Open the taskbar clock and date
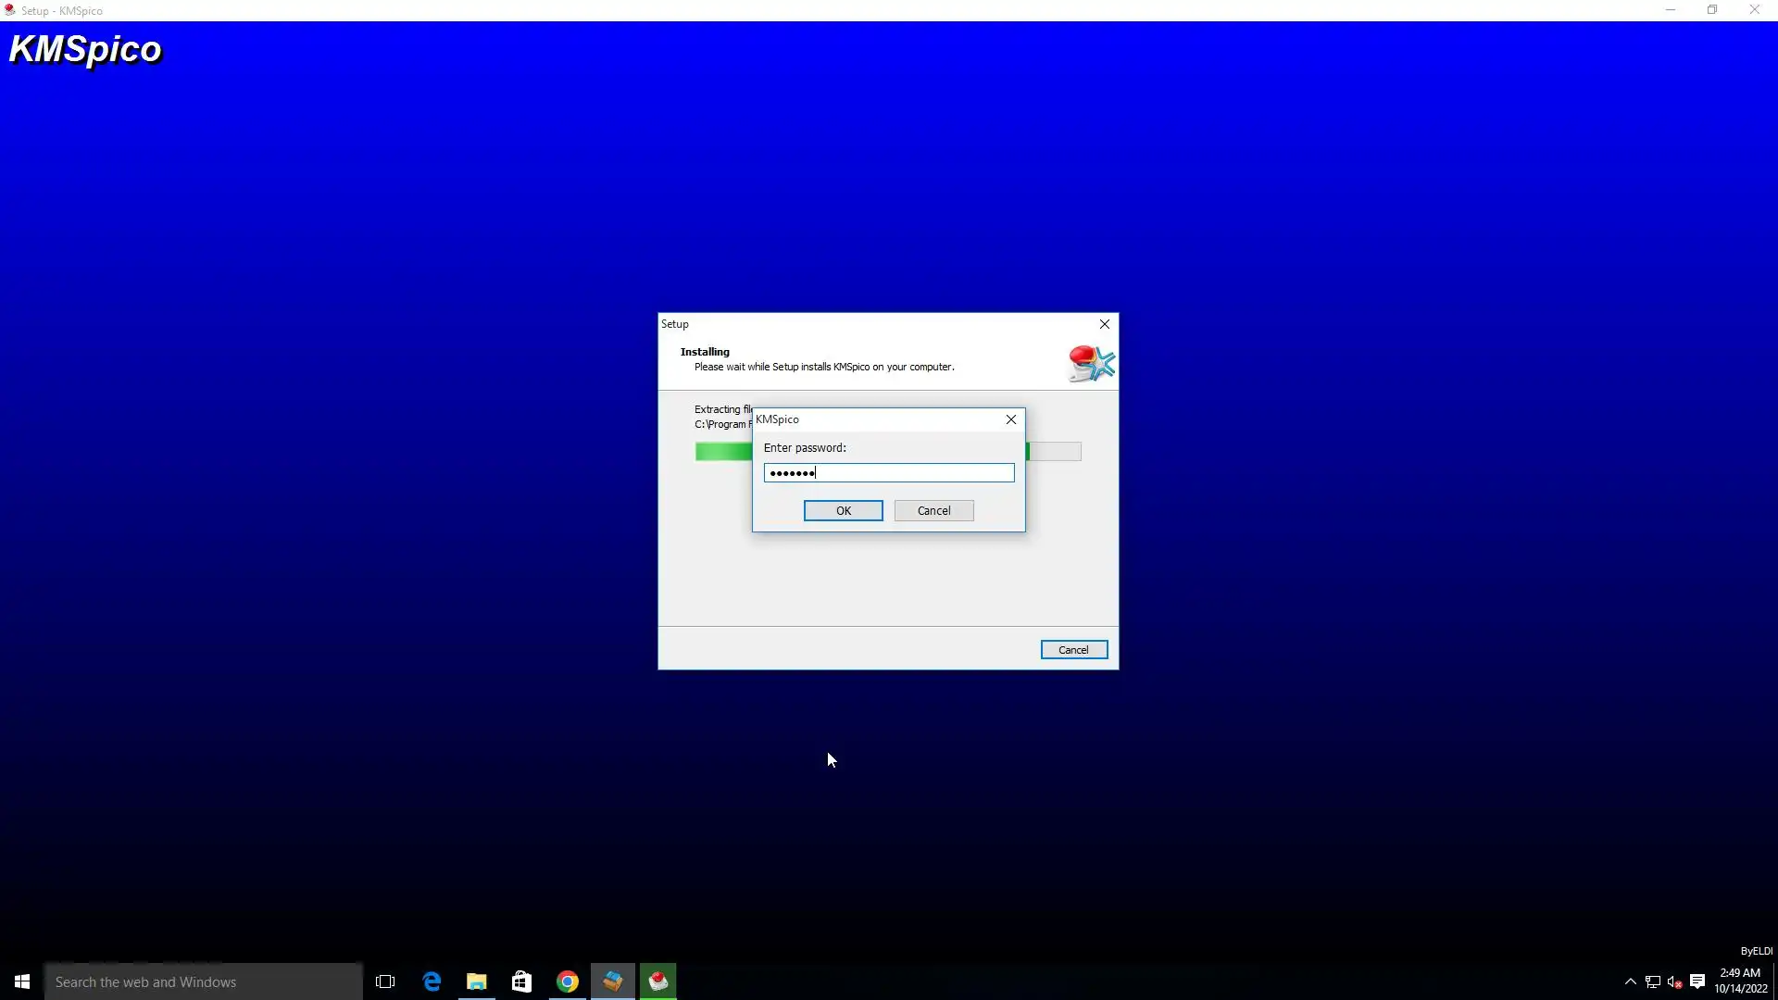Screen dimensions: 1778x1000 1740,981
